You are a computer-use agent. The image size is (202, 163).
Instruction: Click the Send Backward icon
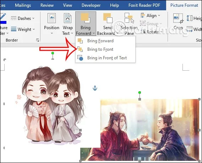tap(108, 18)
